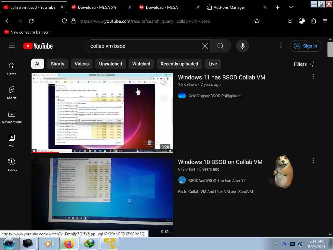Open the media player taskbar icon
This screenshot has width=333, height=250.
tap(49, 243)
